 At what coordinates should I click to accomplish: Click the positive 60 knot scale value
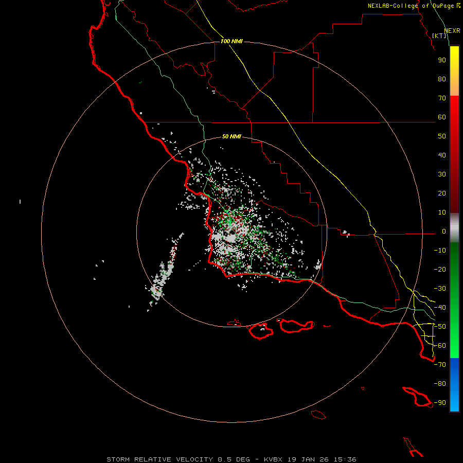pyautogui.click(x=442, y=117)
